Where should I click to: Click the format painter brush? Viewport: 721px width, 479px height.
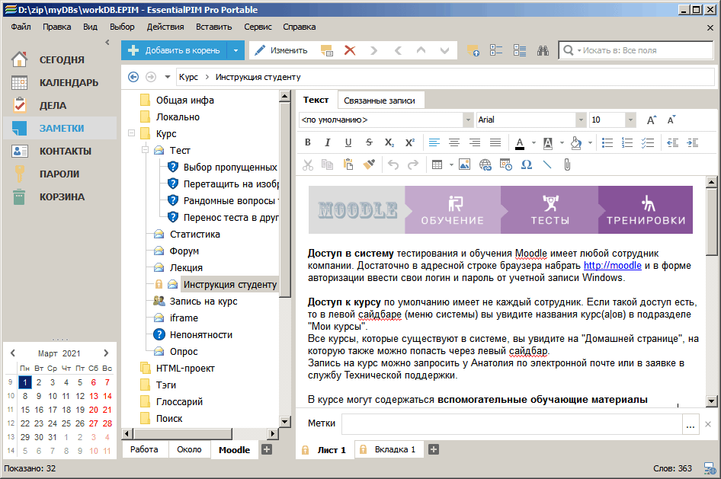(369, 164)
